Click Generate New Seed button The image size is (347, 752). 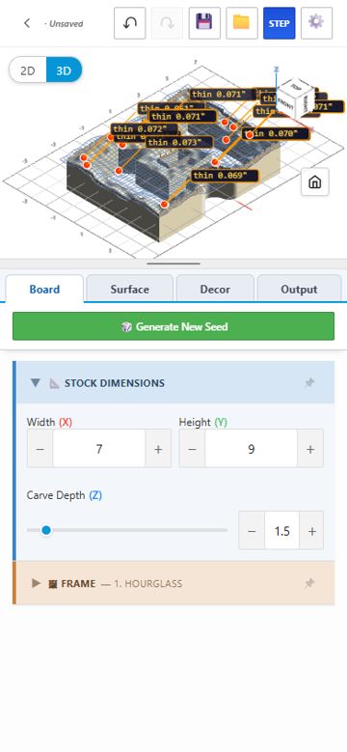tap(173, 326)
